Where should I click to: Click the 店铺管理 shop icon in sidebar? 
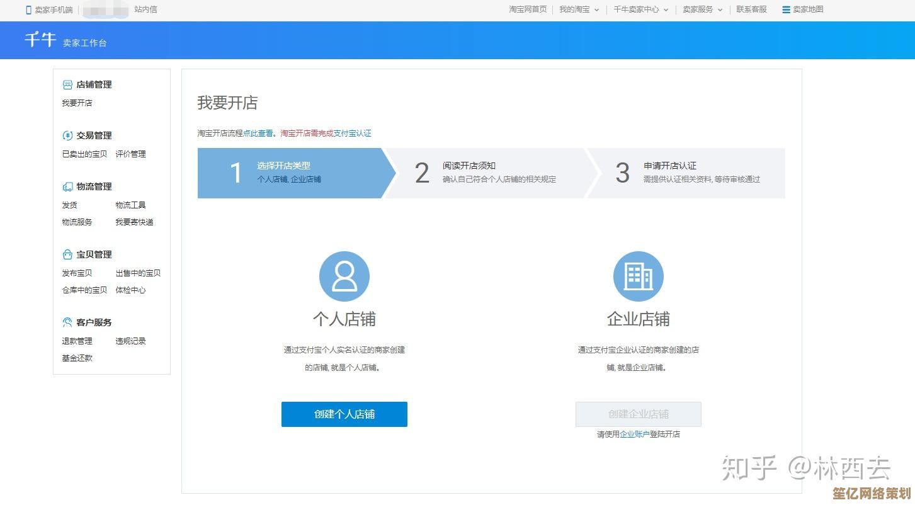(67, 85)
